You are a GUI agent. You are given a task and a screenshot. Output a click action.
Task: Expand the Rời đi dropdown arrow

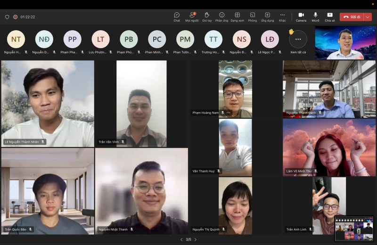tap(368, 17)
